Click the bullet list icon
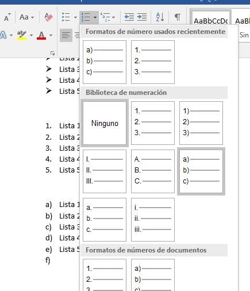This screenshot has height=291, width=250. coord(66,17)
